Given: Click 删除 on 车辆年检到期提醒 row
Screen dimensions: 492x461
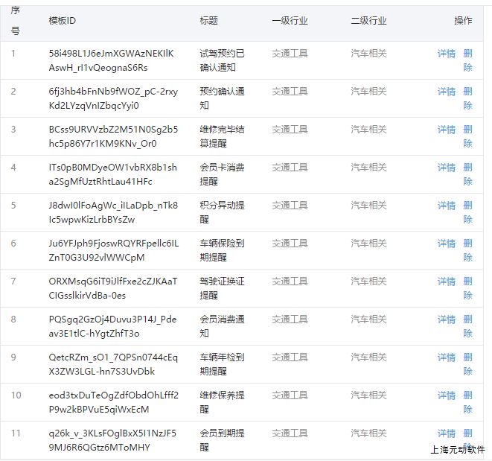Looking at the screenshot, I should pyautogui.click(x=467, y=363).
